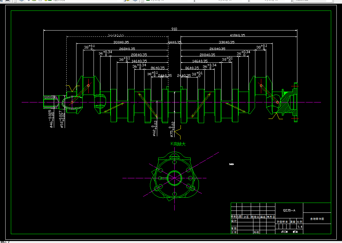
Task: Click the ø46 diameter tolerance text
Action: point(52,119)
